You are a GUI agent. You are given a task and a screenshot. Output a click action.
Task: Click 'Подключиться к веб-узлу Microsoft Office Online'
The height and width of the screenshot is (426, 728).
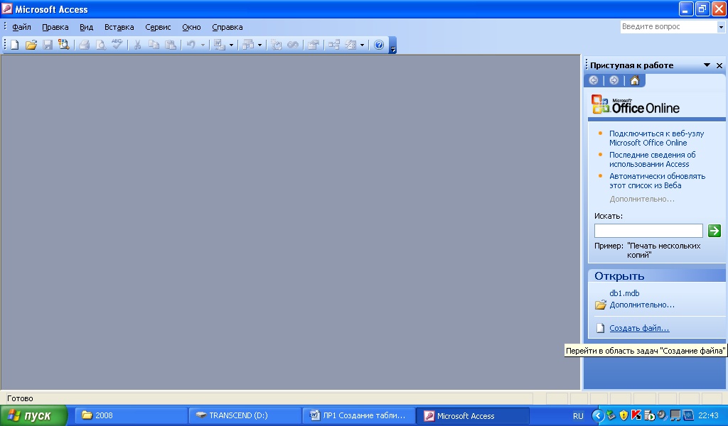pos(656,138)
